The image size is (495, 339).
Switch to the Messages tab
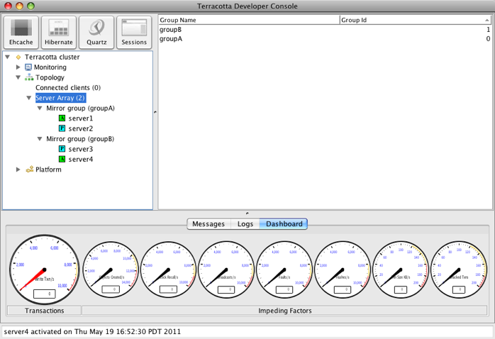coord(208,224)
